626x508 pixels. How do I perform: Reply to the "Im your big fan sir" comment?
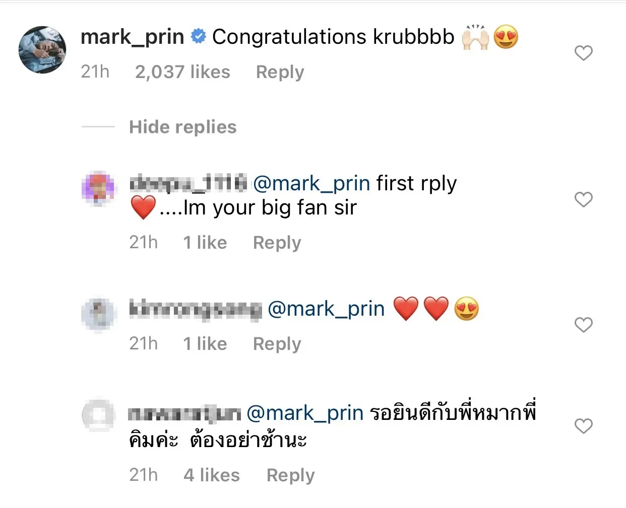tap(277, 243)
